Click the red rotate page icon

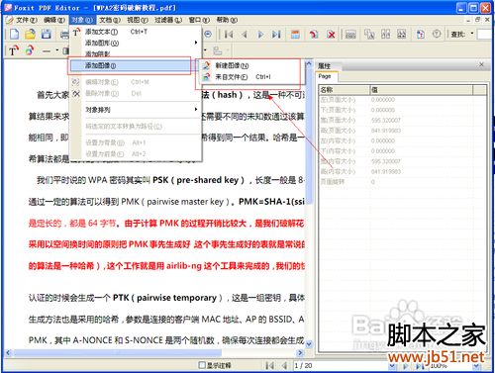314,35
